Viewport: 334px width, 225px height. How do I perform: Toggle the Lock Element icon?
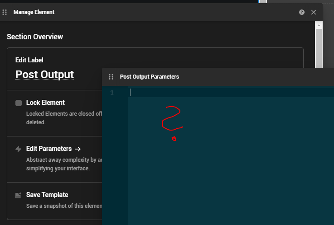(19, 103)
